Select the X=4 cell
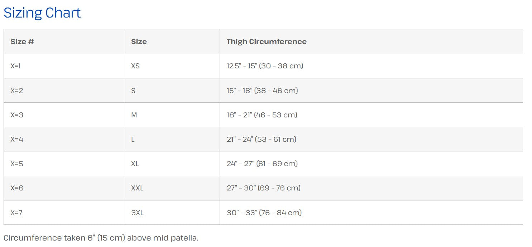Viewport: 532px width, 247px height. click(17, 139)
